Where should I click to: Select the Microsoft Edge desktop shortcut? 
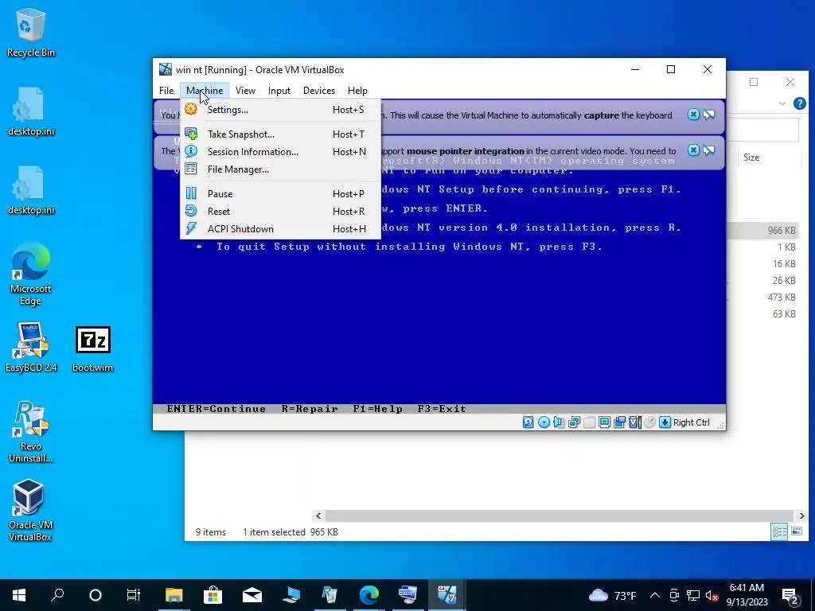(x=31, y=274)
